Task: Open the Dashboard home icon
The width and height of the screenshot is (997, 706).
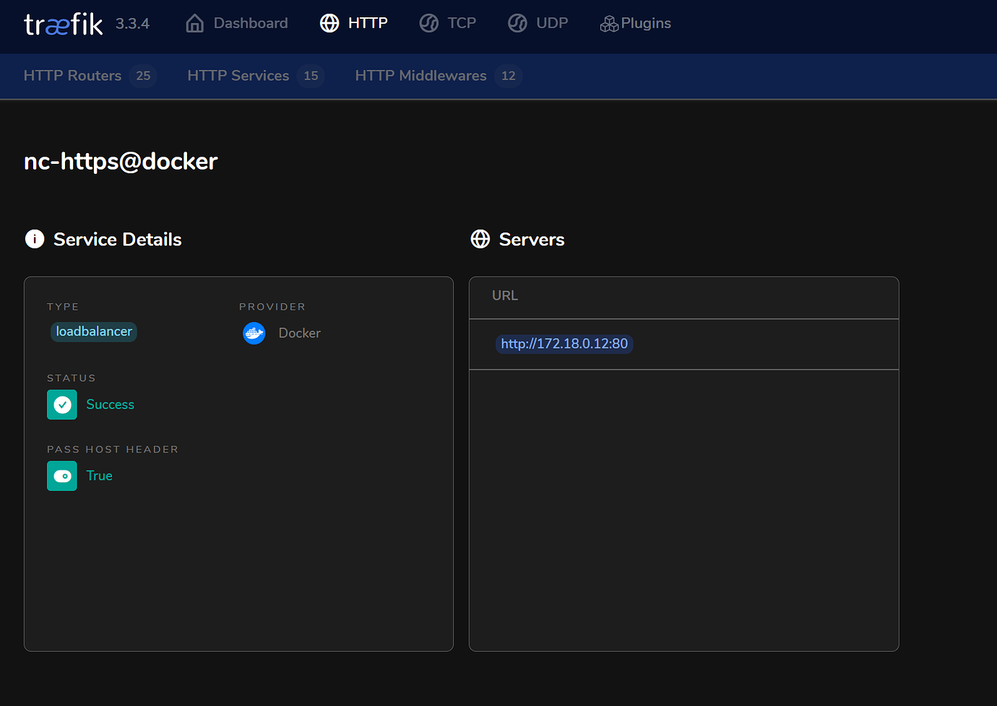Action: click(194, 22)
